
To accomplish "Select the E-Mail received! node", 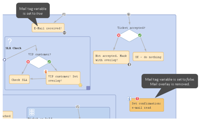I will (x=48, y=28).
